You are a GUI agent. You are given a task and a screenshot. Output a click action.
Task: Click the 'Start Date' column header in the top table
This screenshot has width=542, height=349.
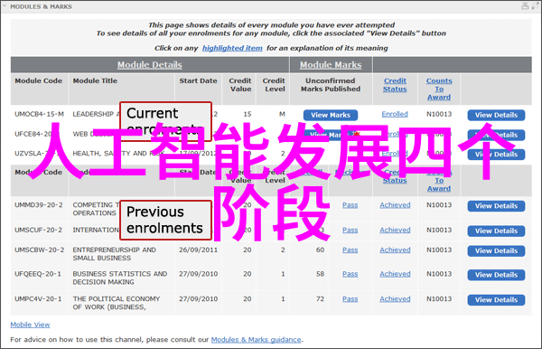click(x=198, y=80)
